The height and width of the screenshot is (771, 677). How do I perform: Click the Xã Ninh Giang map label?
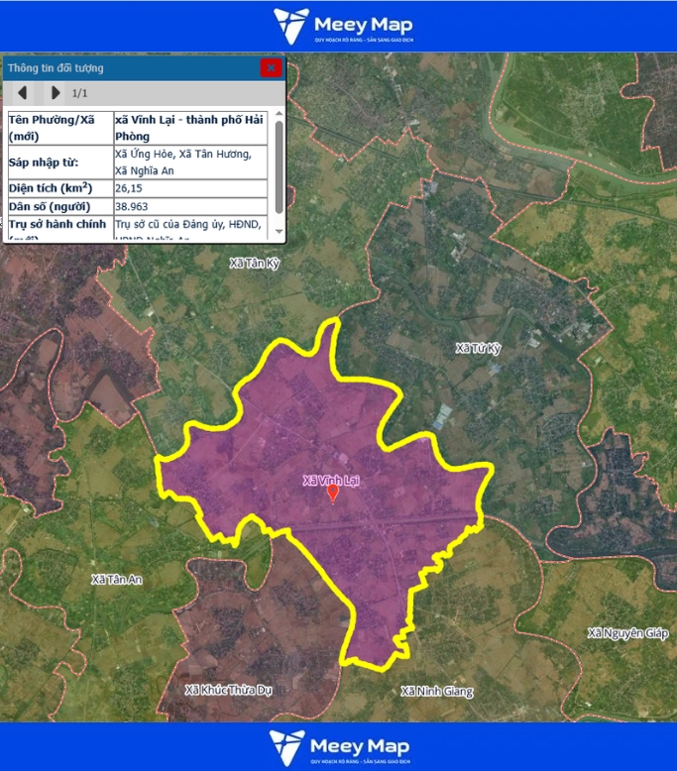[437, 691]
